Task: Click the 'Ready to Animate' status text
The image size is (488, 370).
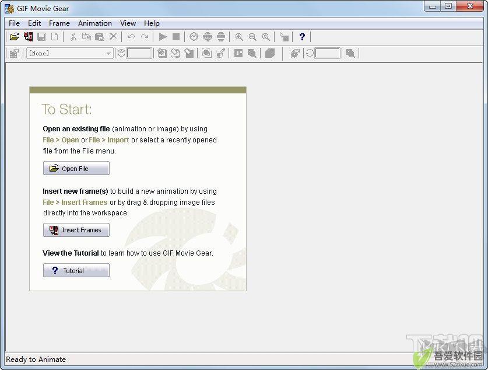Action: [x=36, y=359]
